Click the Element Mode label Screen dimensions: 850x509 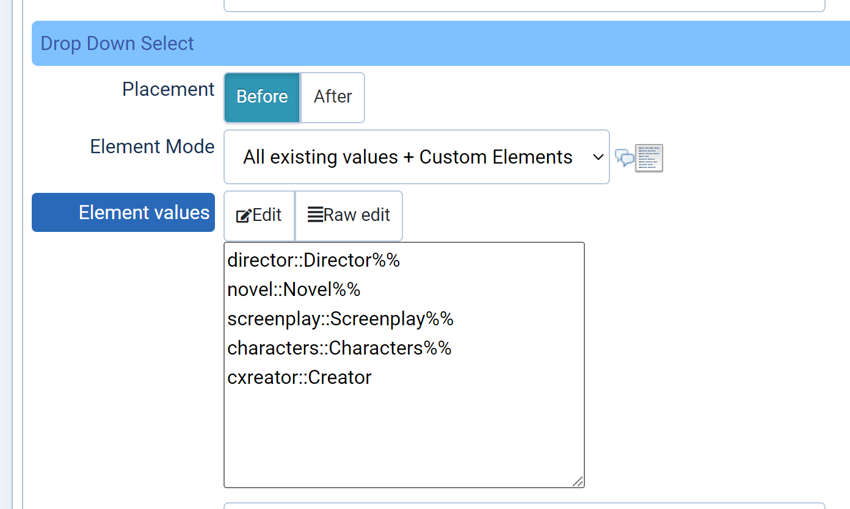point(153,146)
